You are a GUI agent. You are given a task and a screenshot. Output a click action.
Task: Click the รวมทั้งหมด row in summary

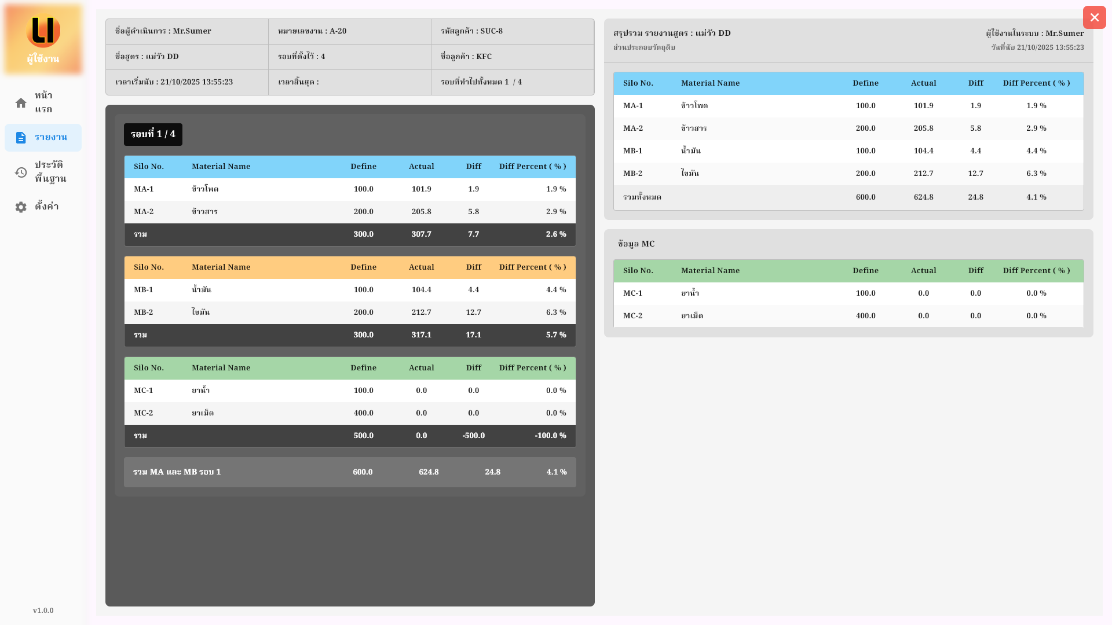tap(848, 197)
